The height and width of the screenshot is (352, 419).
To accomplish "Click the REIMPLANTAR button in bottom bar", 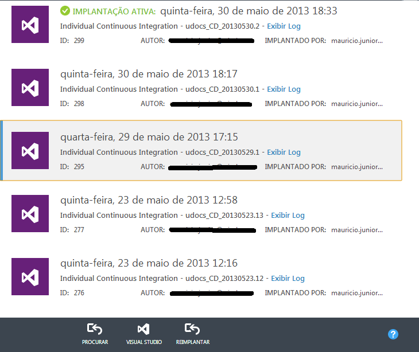I will click(193, 334).
